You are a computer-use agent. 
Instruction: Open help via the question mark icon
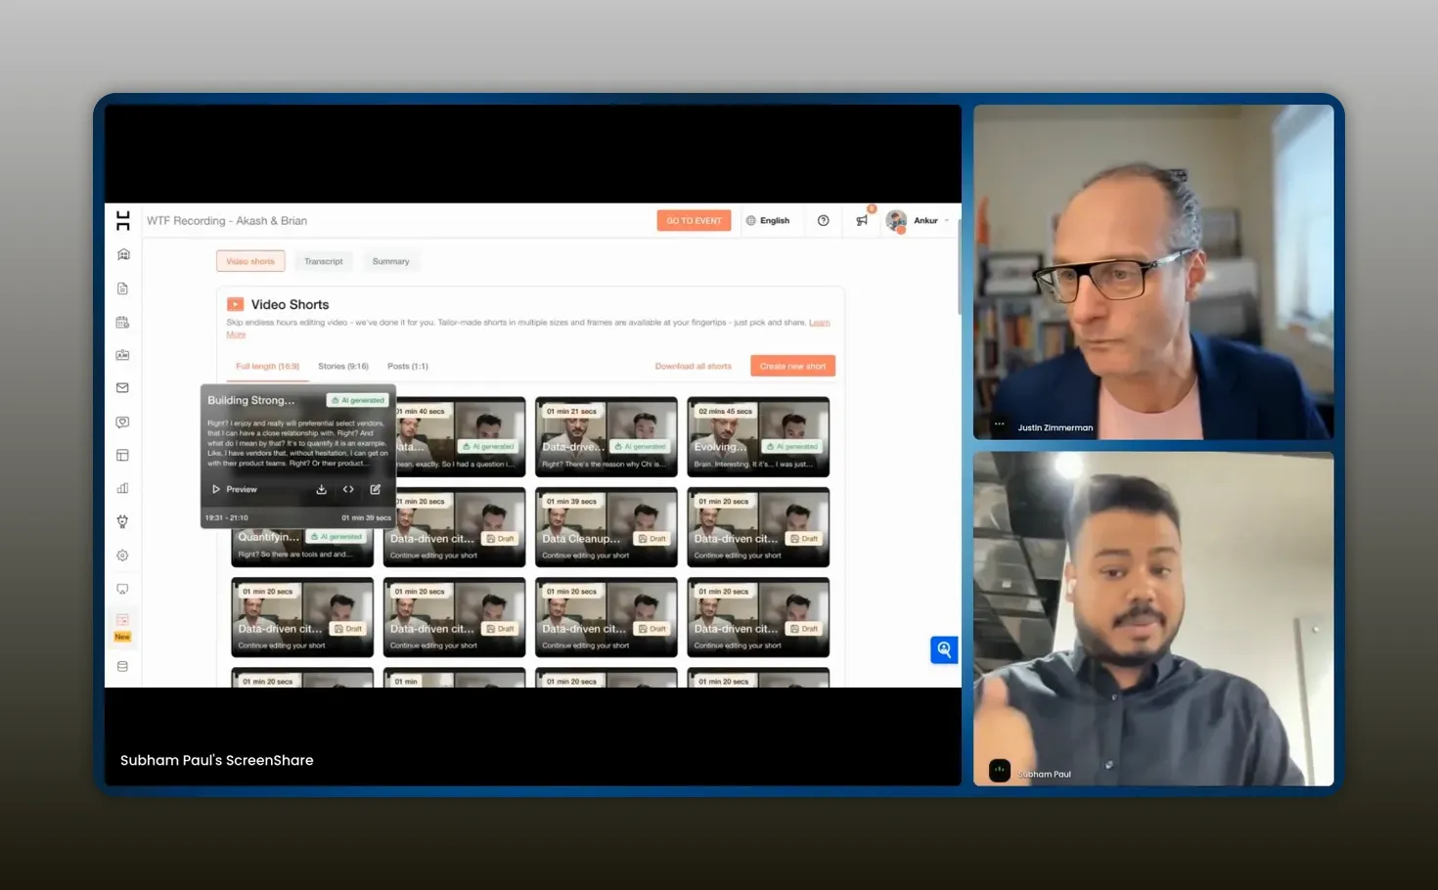[823, 220]
